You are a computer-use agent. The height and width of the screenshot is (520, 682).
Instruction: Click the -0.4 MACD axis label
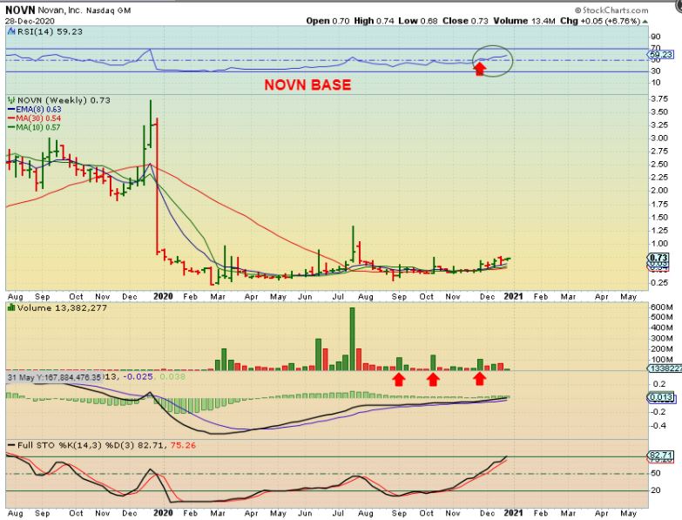658,426
